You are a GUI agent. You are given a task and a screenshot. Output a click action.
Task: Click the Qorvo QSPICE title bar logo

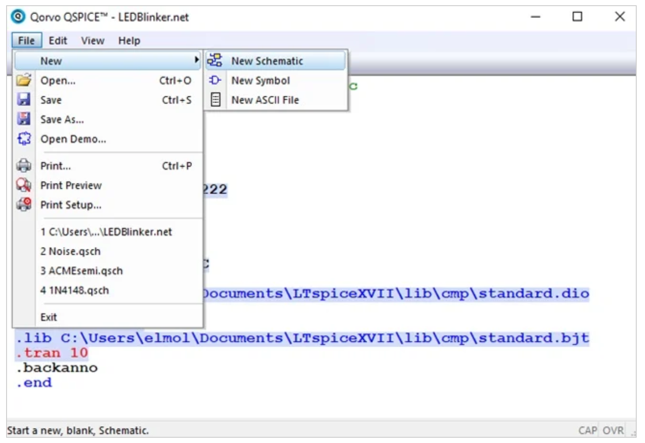pyautogui.click(x=18, y=17)
